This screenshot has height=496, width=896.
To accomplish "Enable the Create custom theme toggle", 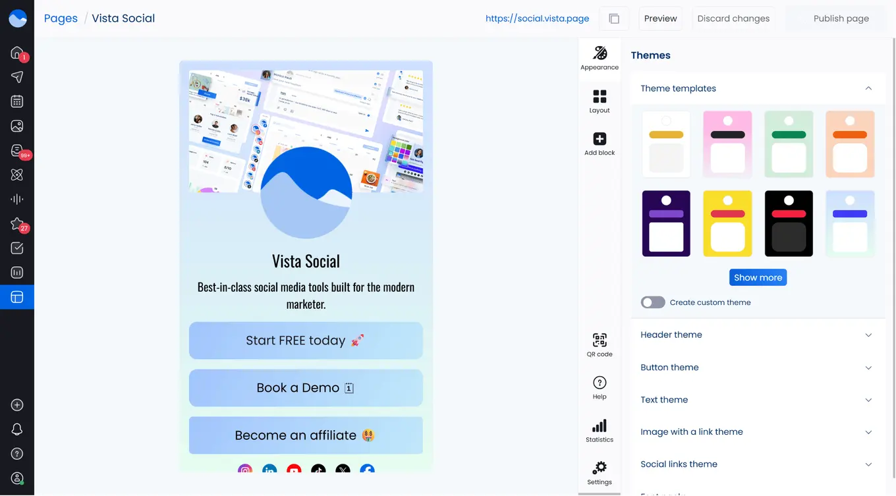I will pos(652,302).
